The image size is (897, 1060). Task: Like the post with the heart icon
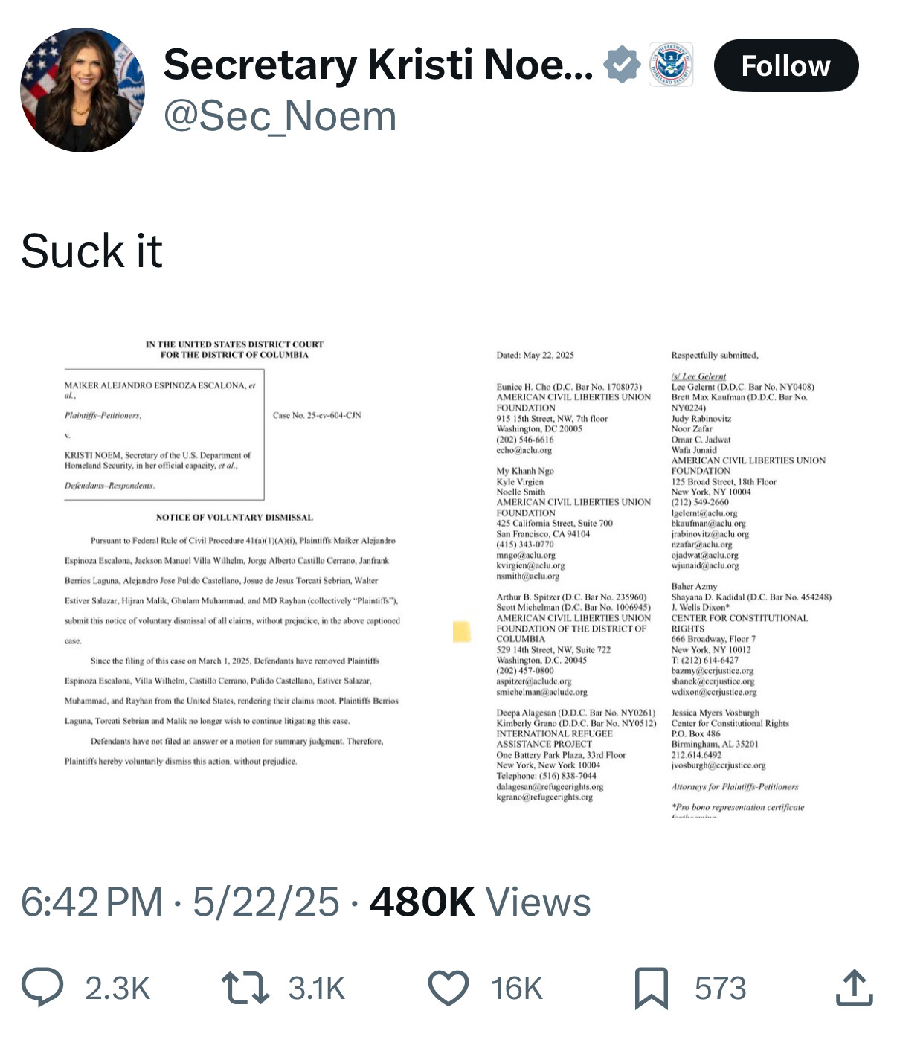pos(448,988)
